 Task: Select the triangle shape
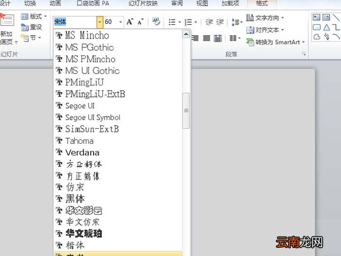(326, 27)
